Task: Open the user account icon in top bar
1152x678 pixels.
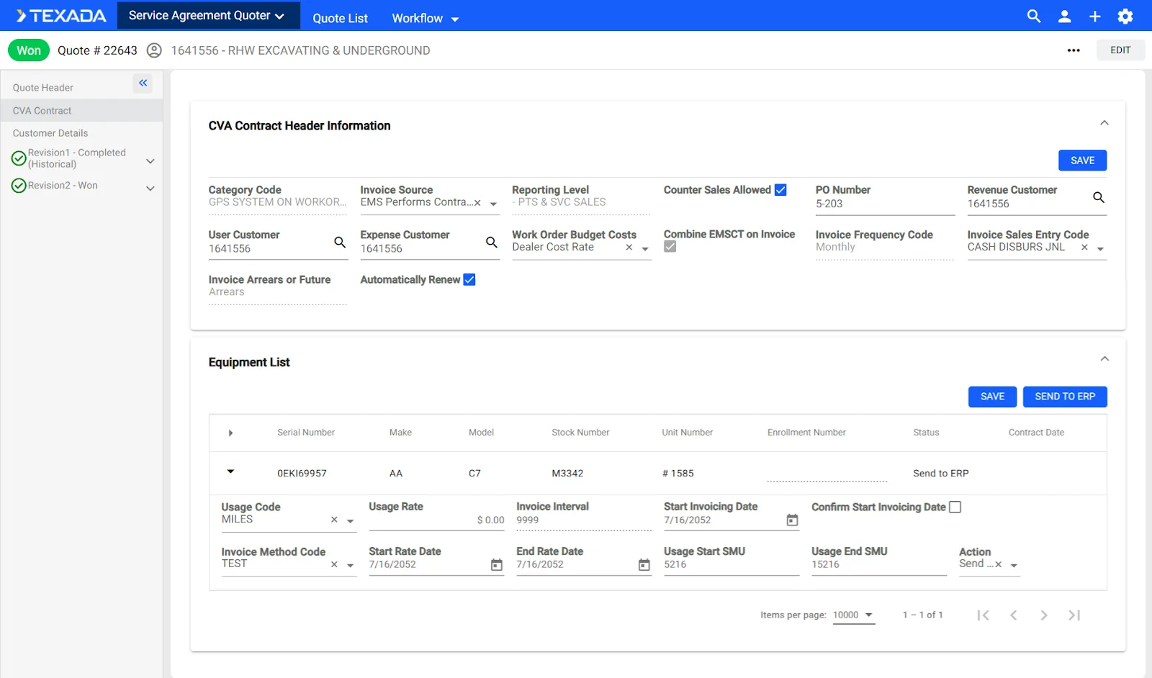Action: pos(1064,16)
